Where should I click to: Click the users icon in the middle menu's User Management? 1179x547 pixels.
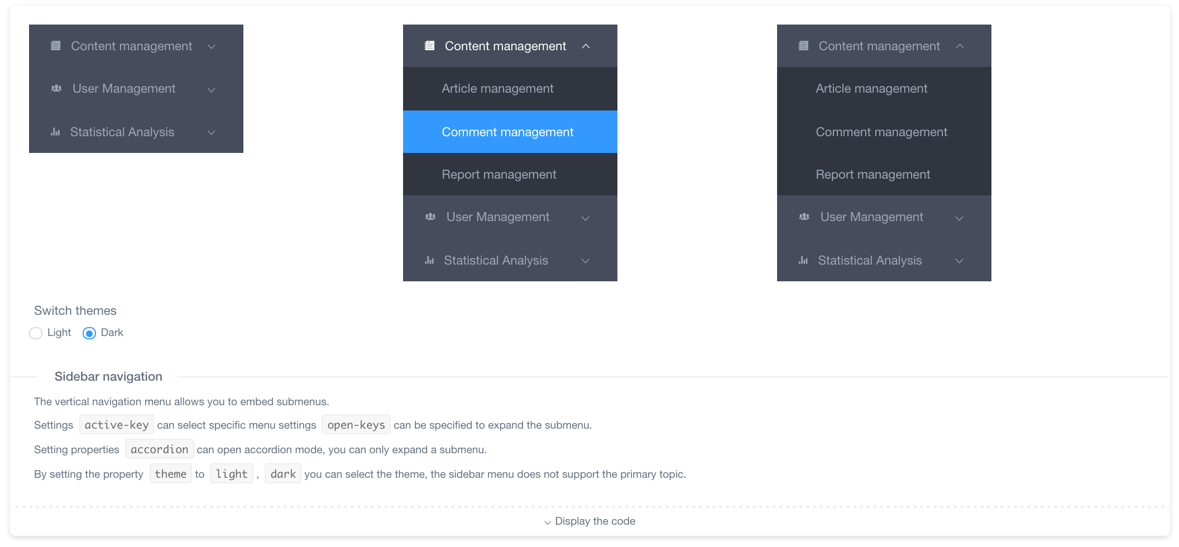[x=430, y=217]
